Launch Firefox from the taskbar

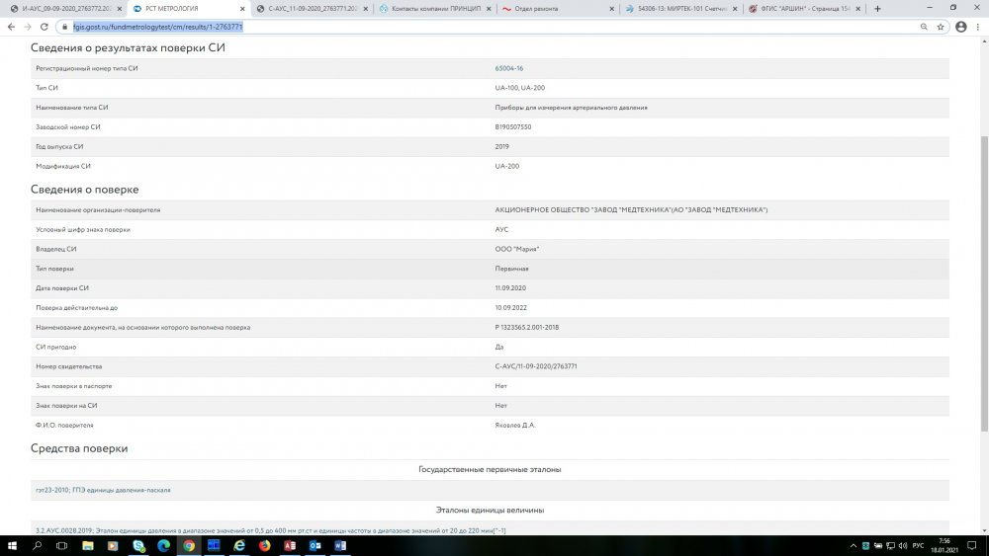coord(264,545)
